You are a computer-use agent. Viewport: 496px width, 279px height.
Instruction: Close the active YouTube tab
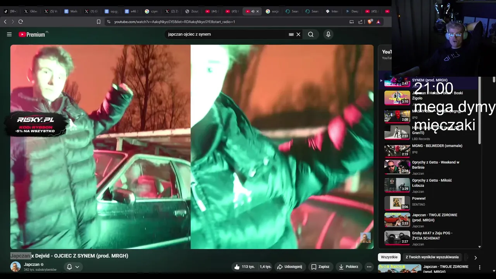coord(258,11)
